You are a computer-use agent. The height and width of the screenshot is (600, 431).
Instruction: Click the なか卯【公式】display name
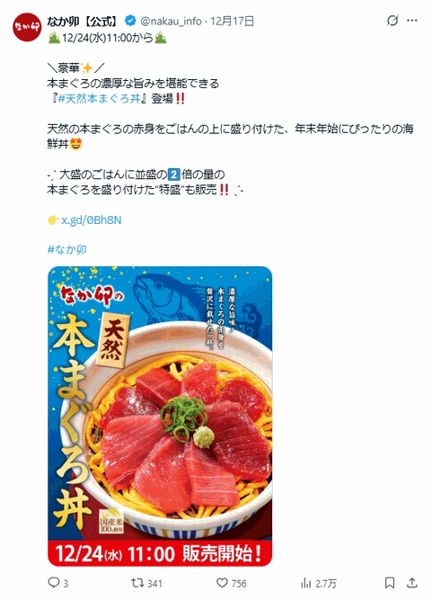click(82, 21)
